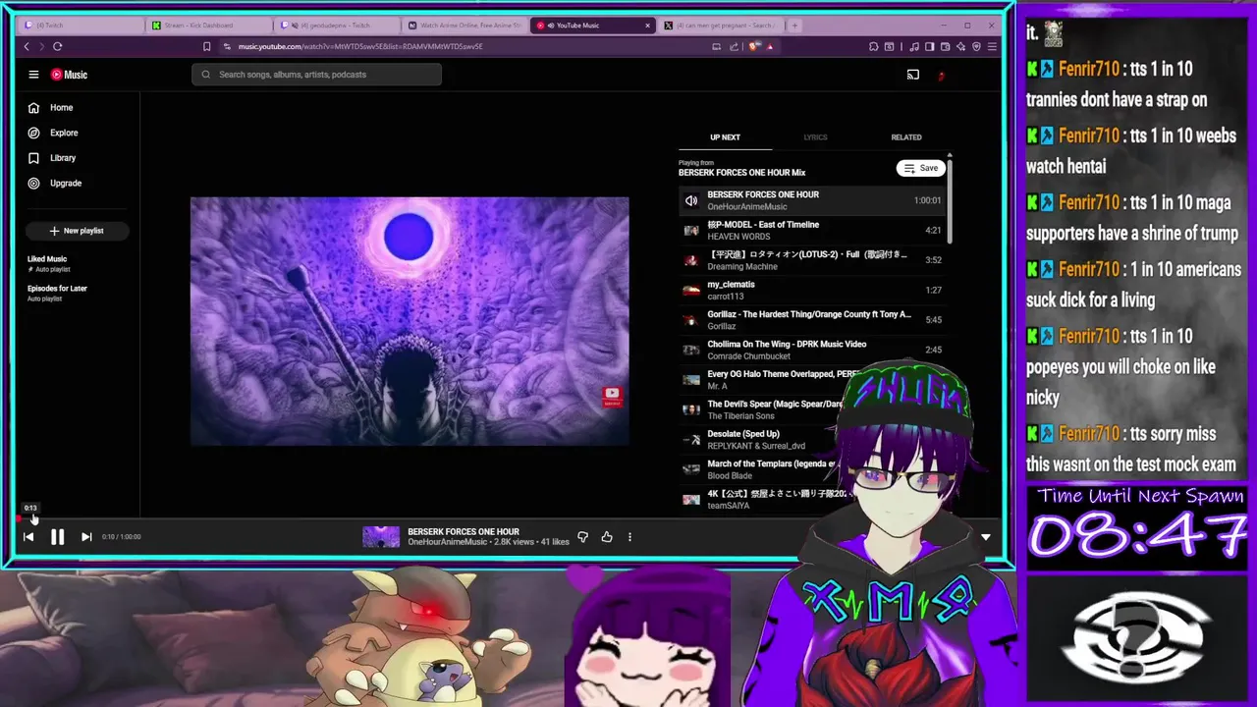Switch to Stream - Kick Dashboard tab
The image size is (1257, 707).
coord(209,26)
